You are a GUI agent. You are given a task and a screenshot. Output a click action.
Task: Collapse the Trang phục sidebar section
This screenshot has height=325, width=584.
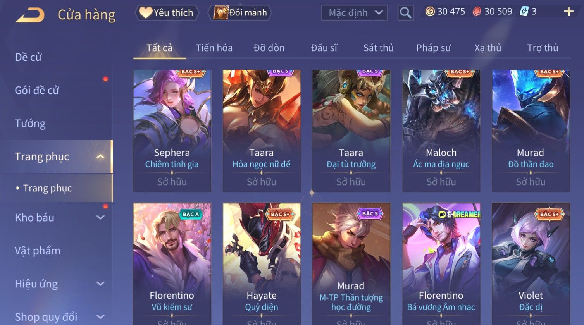tap(100, 156)
